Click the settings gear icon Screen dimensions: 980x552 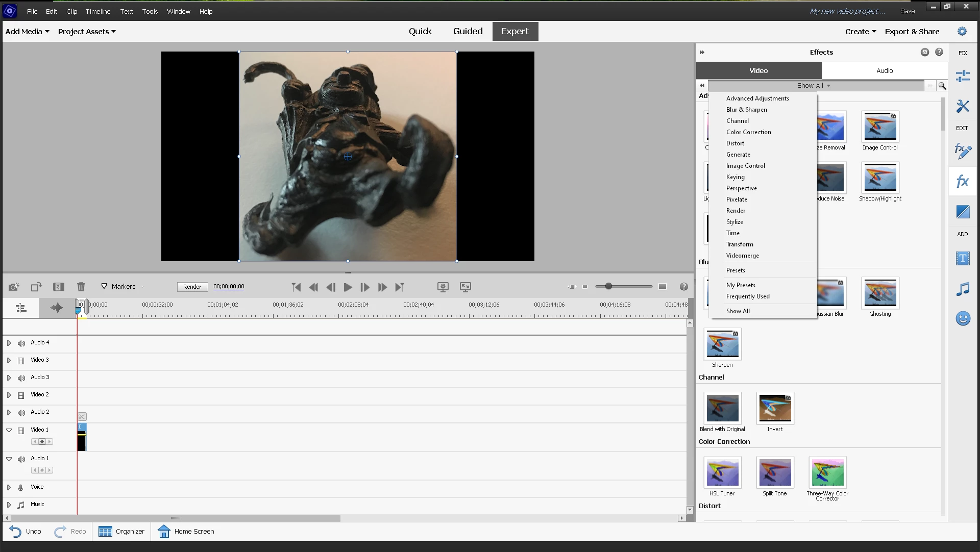(x=962, y=32)
